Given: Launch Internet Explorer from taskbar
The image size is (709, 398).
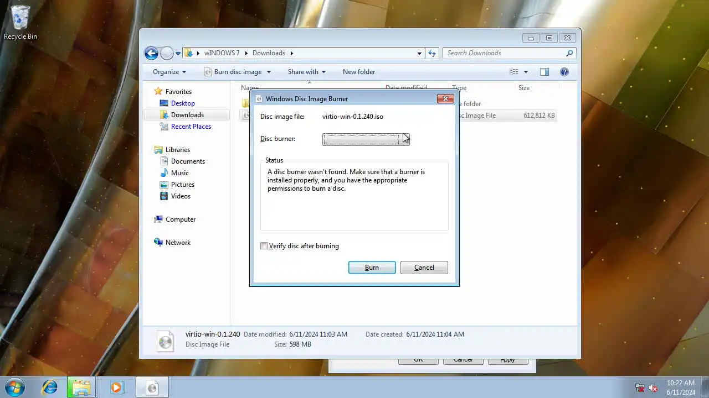Looking at the screenshot, I should pyautogui.click(x=50, y=387).
